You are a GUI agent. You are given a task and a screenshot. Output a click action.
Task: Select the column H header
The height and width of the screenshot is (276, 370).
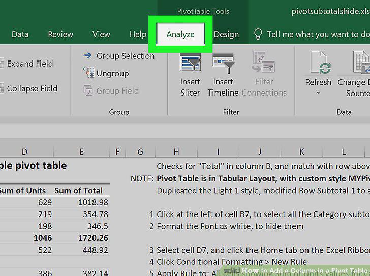pyautogui.click(x=176, y=151)
